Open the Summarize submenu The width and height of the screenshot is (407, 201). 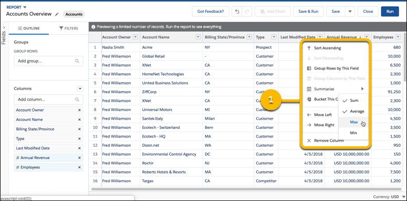pos(335,89)
